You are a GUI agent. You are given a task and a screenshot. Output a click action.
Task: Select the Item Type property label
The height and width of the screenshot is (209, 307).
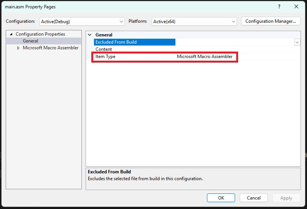pyautogui.click(x=105, y=57)
